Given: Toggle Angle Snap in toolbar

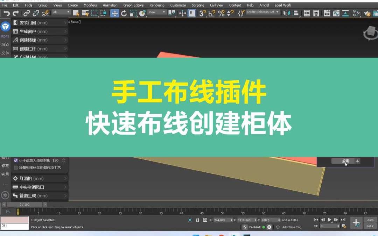Looking at the screenshot, I should (x=212, y=13).
